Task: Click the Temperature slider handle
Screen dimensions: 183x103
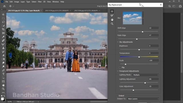Action: click(x=139, y=57)
